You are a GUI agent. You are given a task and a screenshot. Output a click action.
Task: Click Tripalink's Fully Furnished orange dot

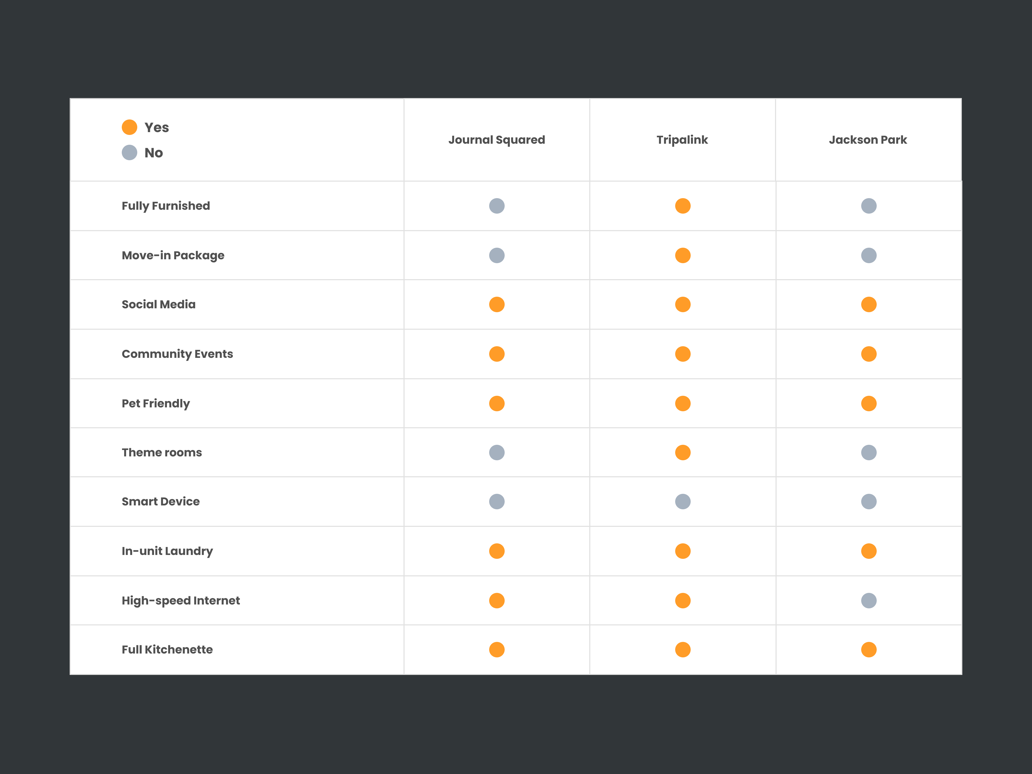683,206
